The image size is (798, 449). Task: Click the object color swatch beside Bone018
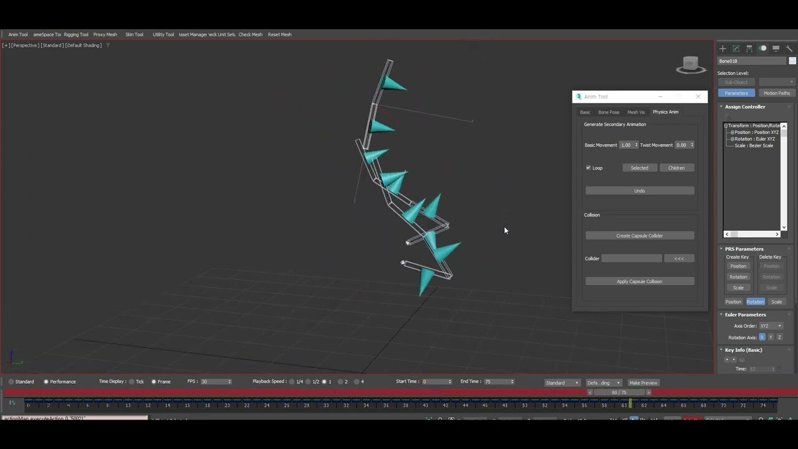(x=792, y=60)
